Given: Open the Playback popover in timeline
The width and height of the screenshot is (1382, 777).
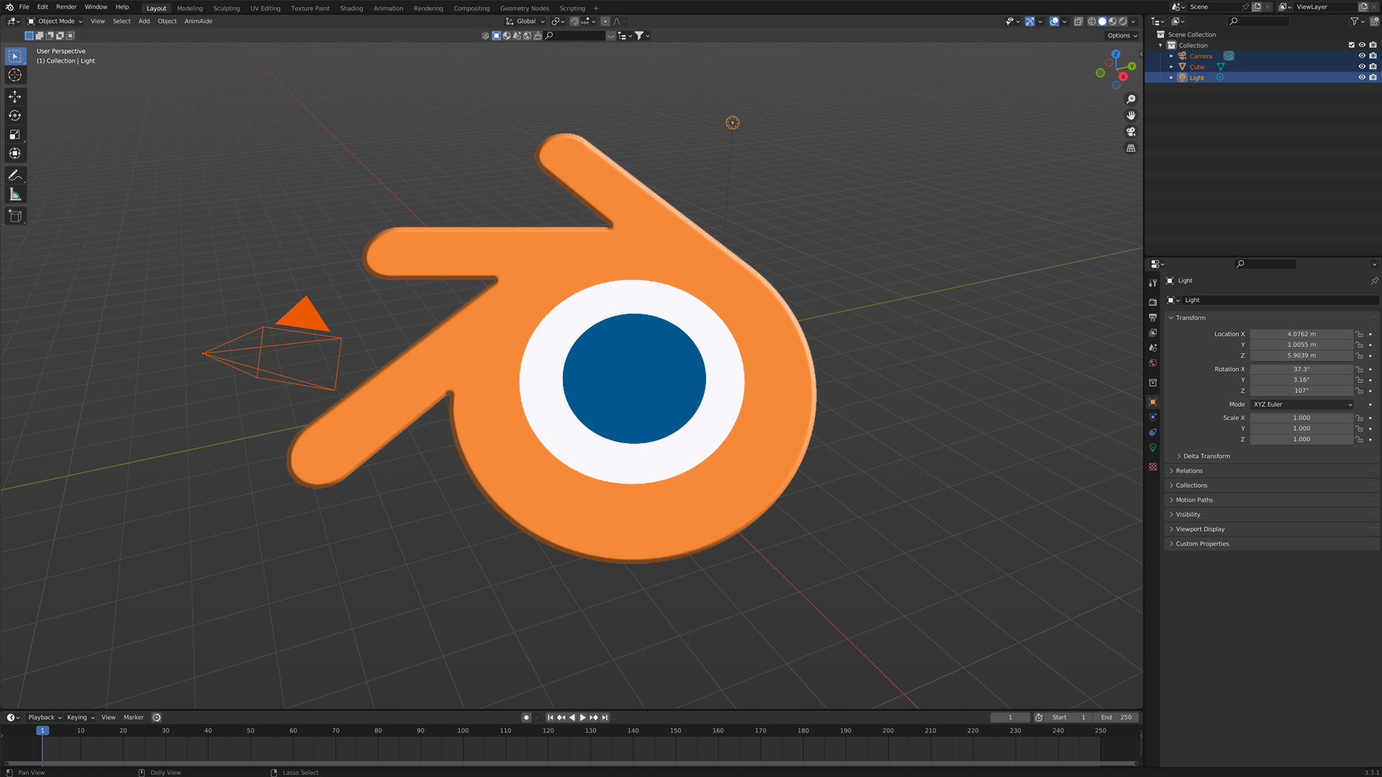Looking at the screenshot, I should point(45,717).
